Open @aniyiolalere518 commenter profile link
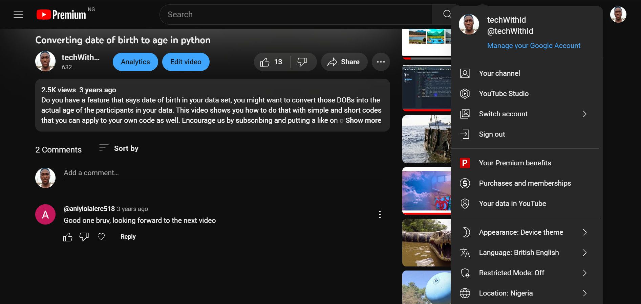The width and height of the screenshot is (641, 304). click(x=89, y=209)
